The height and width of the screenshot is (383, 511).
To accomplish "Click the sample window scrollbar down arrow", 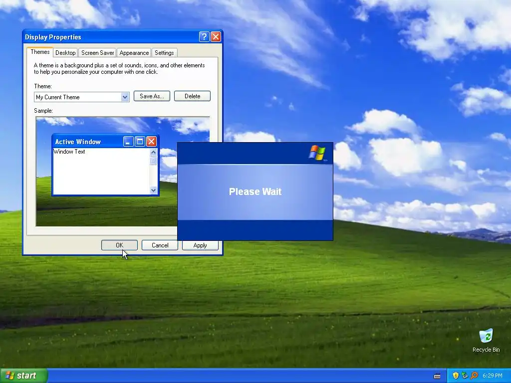I will [154, 190].
